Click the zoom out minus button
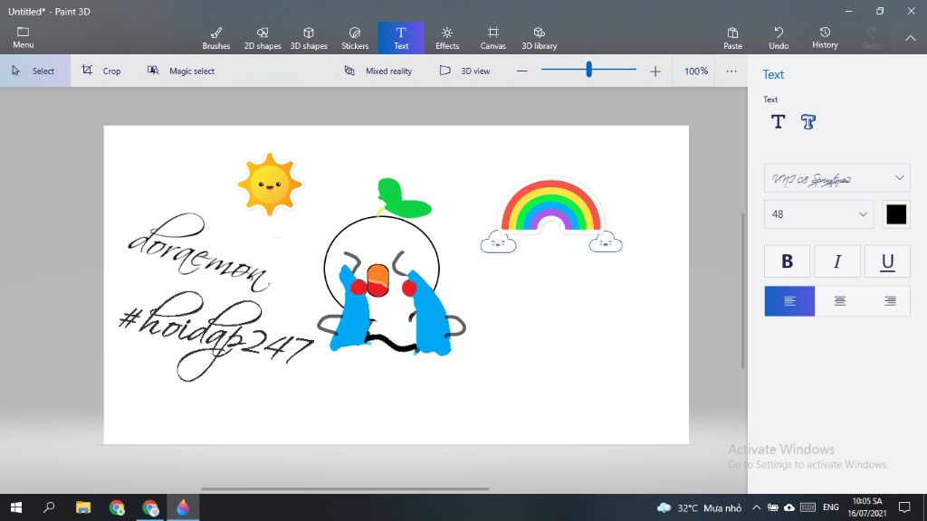The image size is (927, 521). 521,71
